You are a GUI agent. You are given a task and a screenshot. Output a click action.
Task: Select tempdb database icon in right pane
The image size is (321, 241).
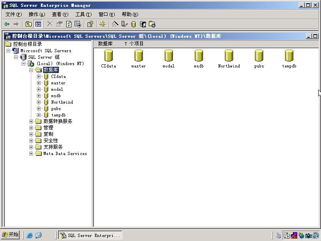point(289,55)
